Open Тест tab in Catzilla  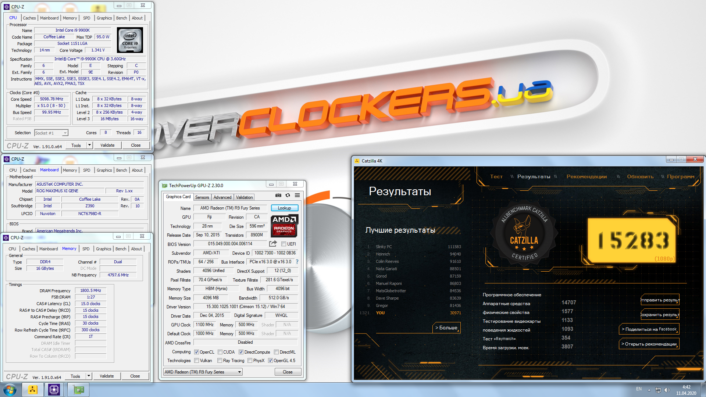point(496,176)
